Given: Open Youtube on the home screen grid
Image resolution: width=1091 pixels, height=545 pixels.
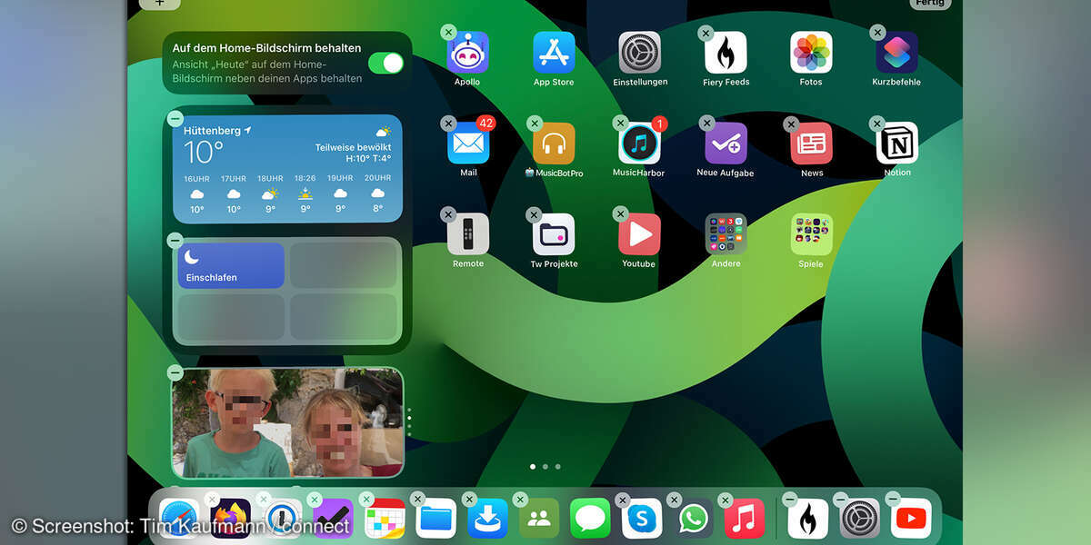Looking at the screenshot, I should (640, 234).
